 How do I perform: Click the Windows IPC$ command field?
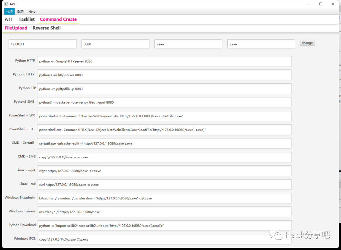[164, 239]
